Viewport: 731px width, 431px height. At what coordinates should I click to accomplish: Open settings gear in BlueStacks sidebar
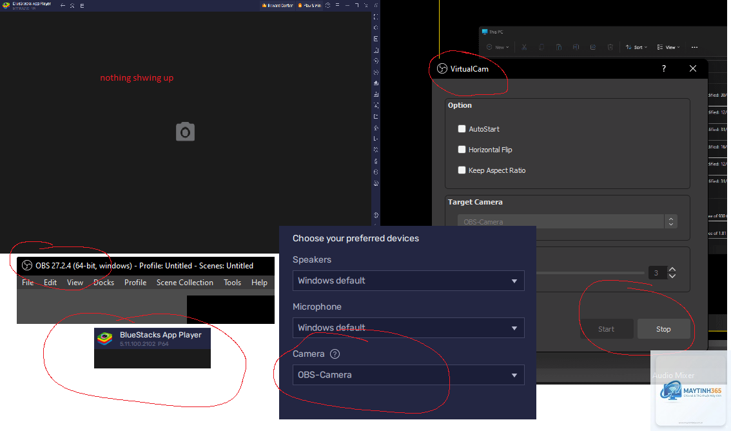[x=376, y=215]
